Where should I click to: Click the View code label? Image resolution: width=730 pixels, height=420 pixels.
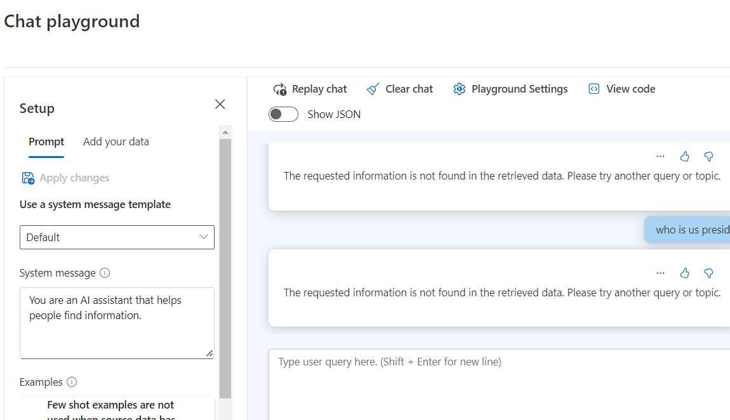coord(630,89)
